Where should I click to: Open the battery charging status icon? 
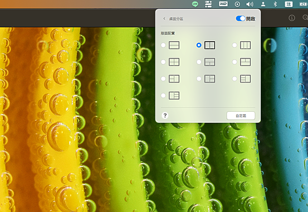tap(304, 4)
